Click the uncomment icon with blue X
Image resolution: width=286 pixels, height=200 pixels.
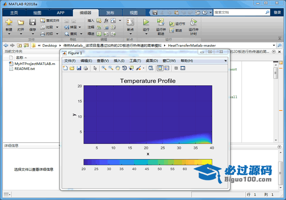pyautogui.click(x=106, y=27)
